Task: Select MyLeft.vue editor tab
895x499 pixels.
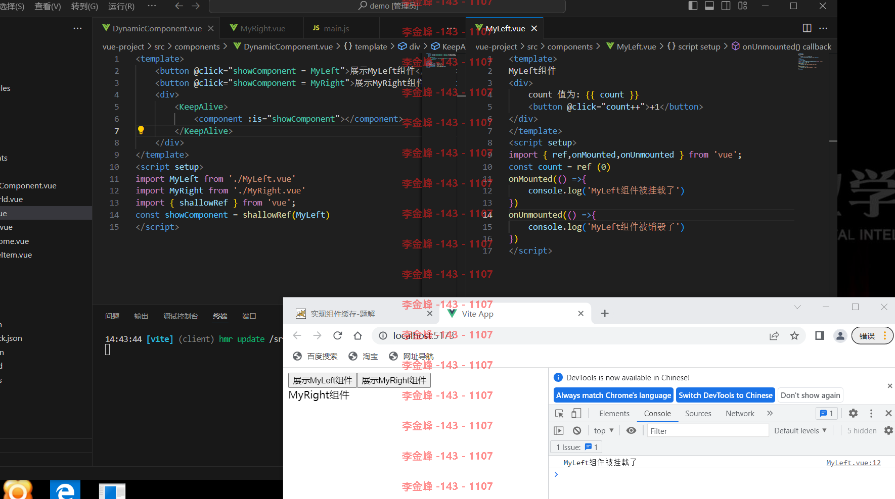Action: click(505, 28)
